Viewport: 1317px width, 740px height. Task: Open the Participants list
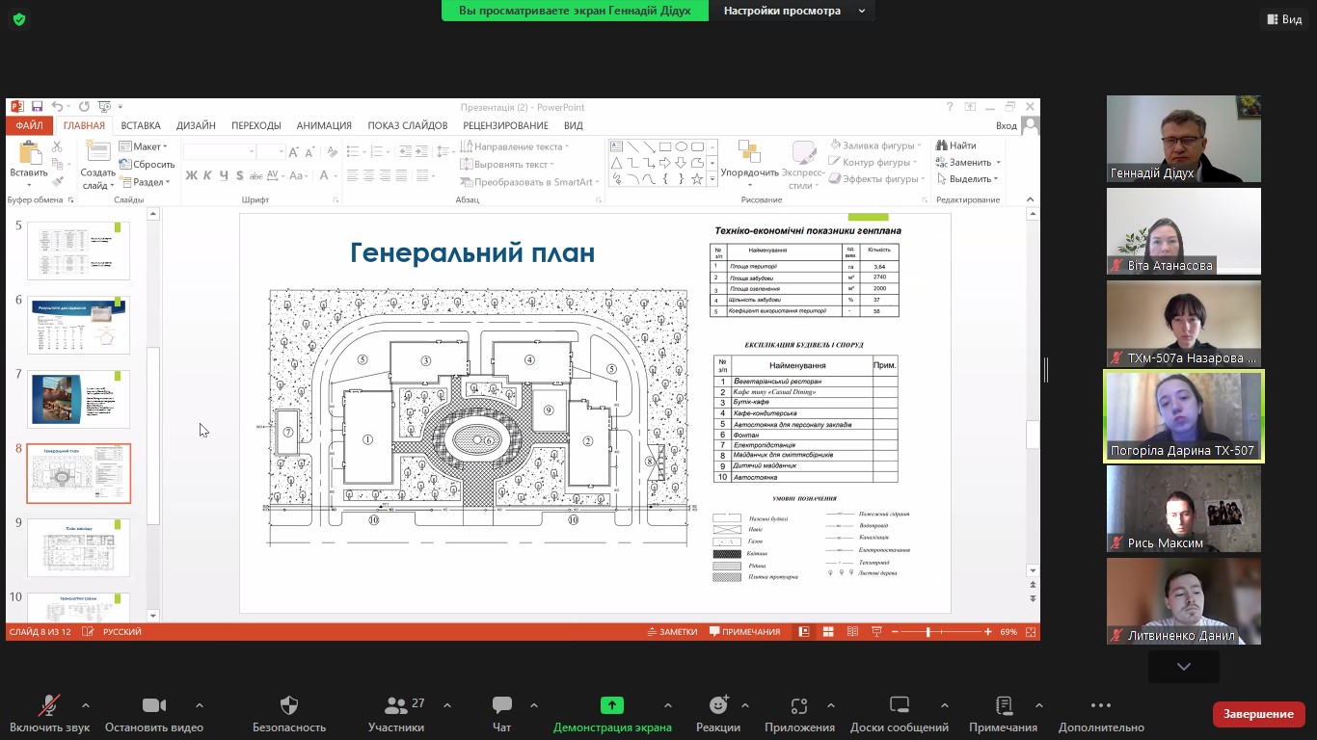click(x=396, y=714)
